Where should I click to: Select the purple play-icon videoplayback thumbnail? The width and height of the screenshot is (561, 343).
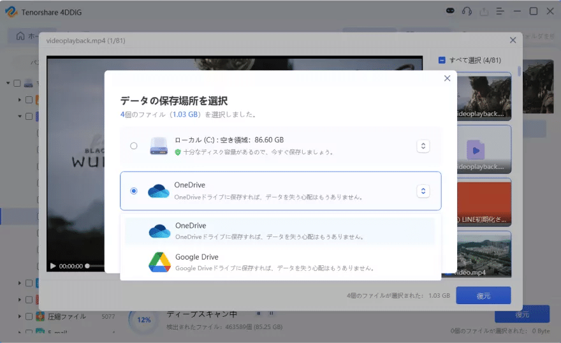coord(484,149)
